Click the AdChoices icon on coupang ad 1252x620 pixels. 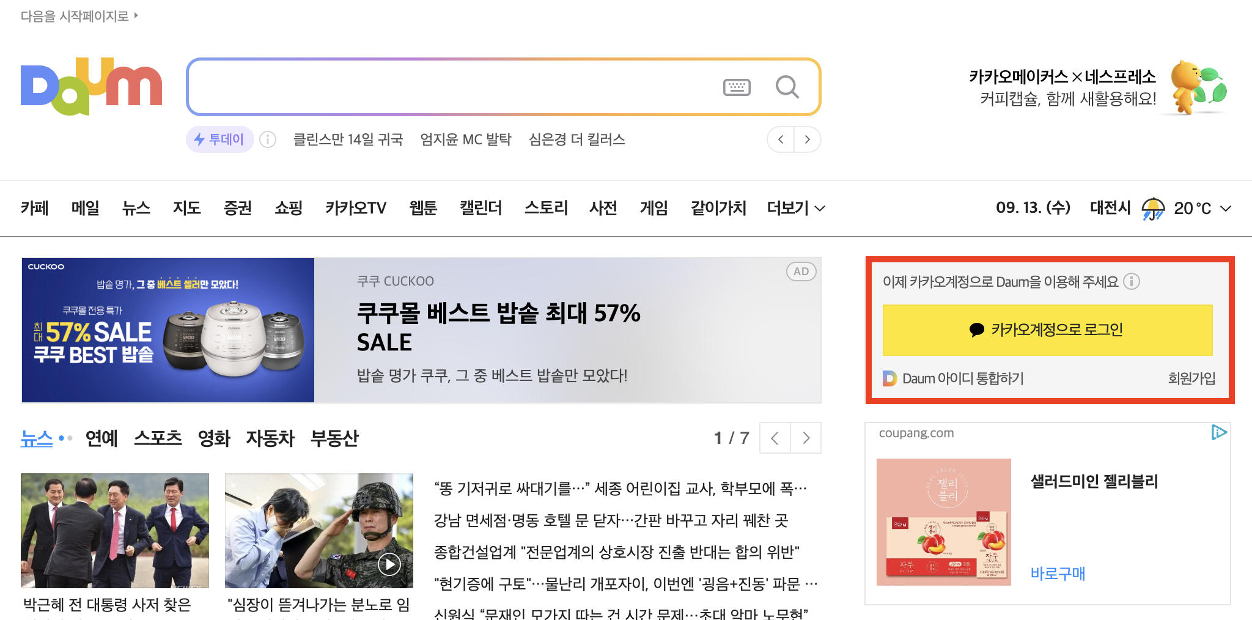click(1218, 433)
